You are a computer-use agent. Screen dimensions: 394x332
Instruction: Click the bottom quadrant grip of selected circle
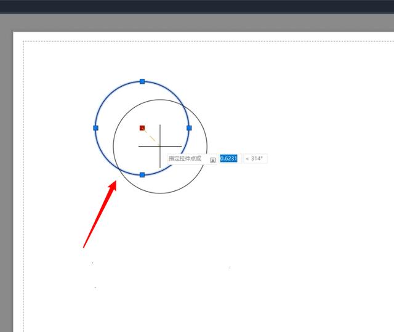click(142, 175)
